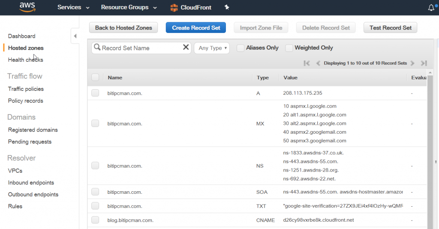Select the bitipcman.com. NS record checkbox
Image resolution: width=439 pixels, height=229 pixels.
pyautogui.click(x=95, y=166)
